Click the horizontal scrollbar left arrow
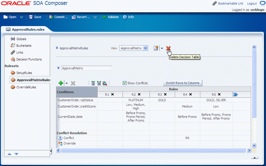Screen dimensions: 266x166 pyautogui.click(x=58, y=150)
